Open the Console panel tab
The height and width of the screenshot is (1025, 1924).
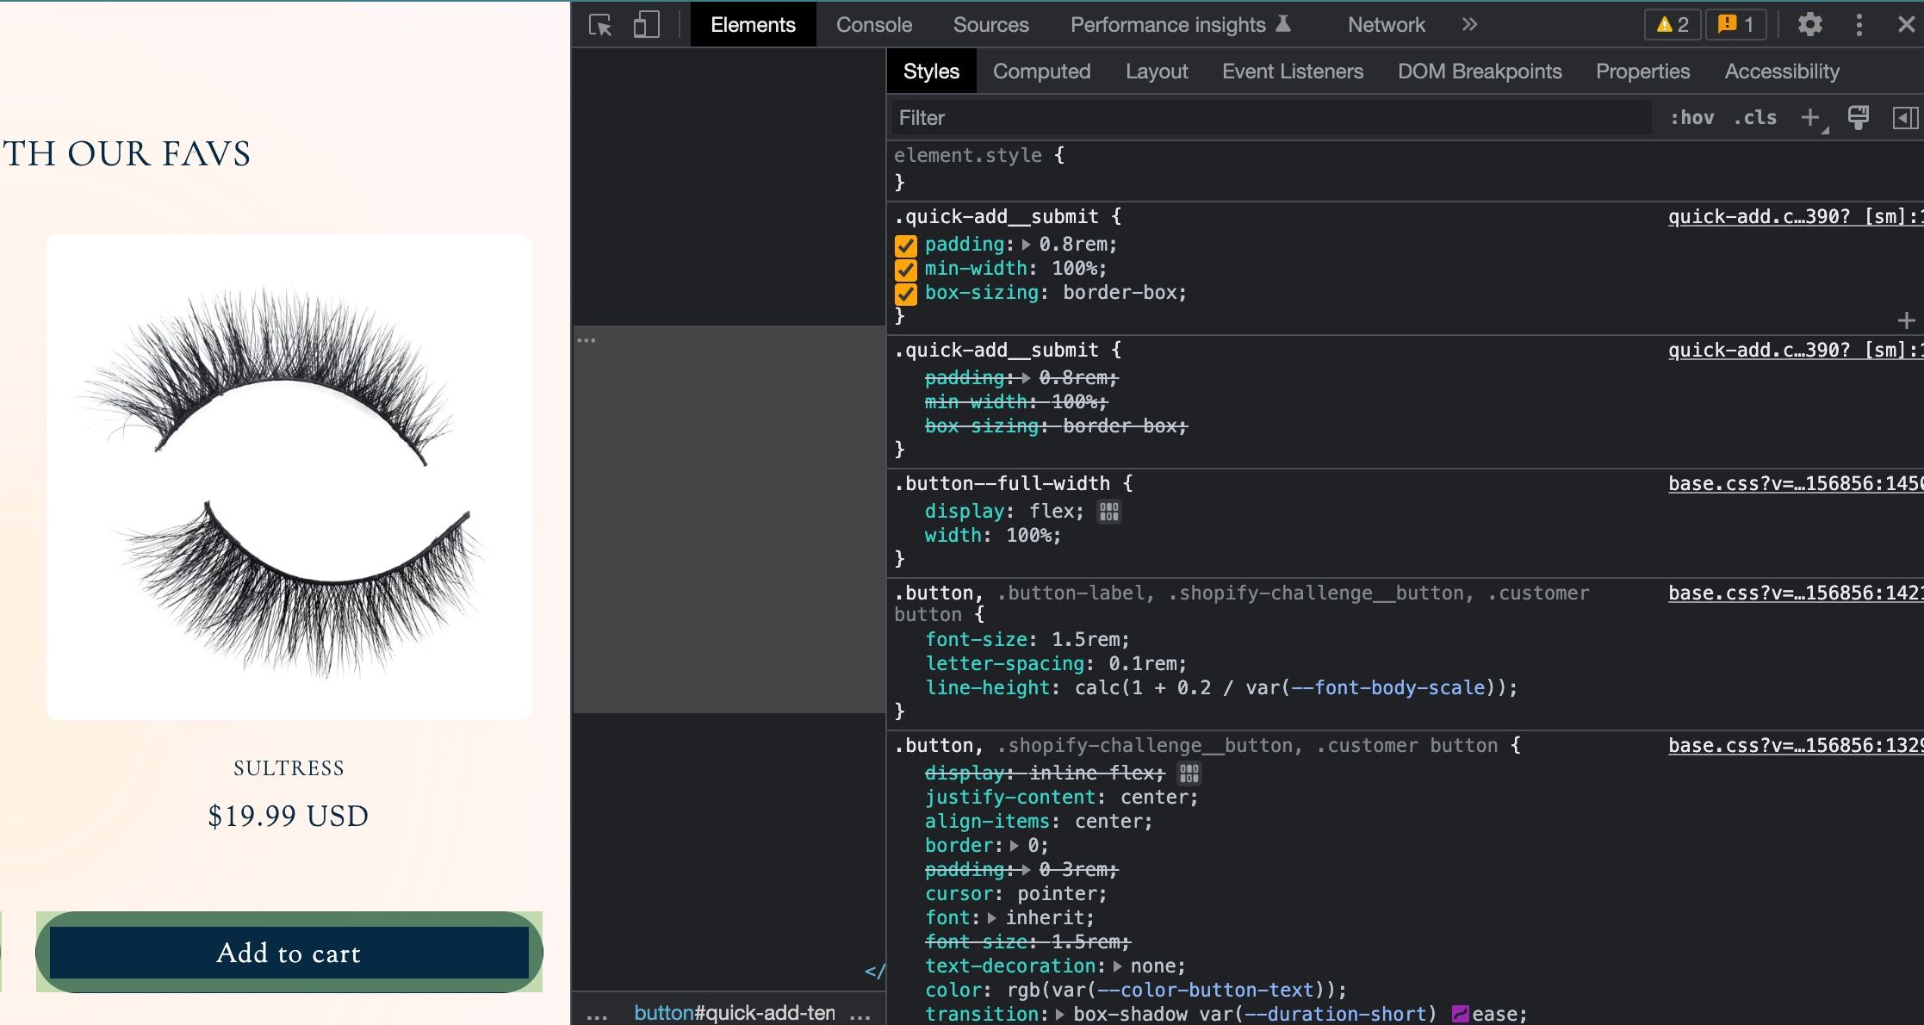[x=873, y=25]
